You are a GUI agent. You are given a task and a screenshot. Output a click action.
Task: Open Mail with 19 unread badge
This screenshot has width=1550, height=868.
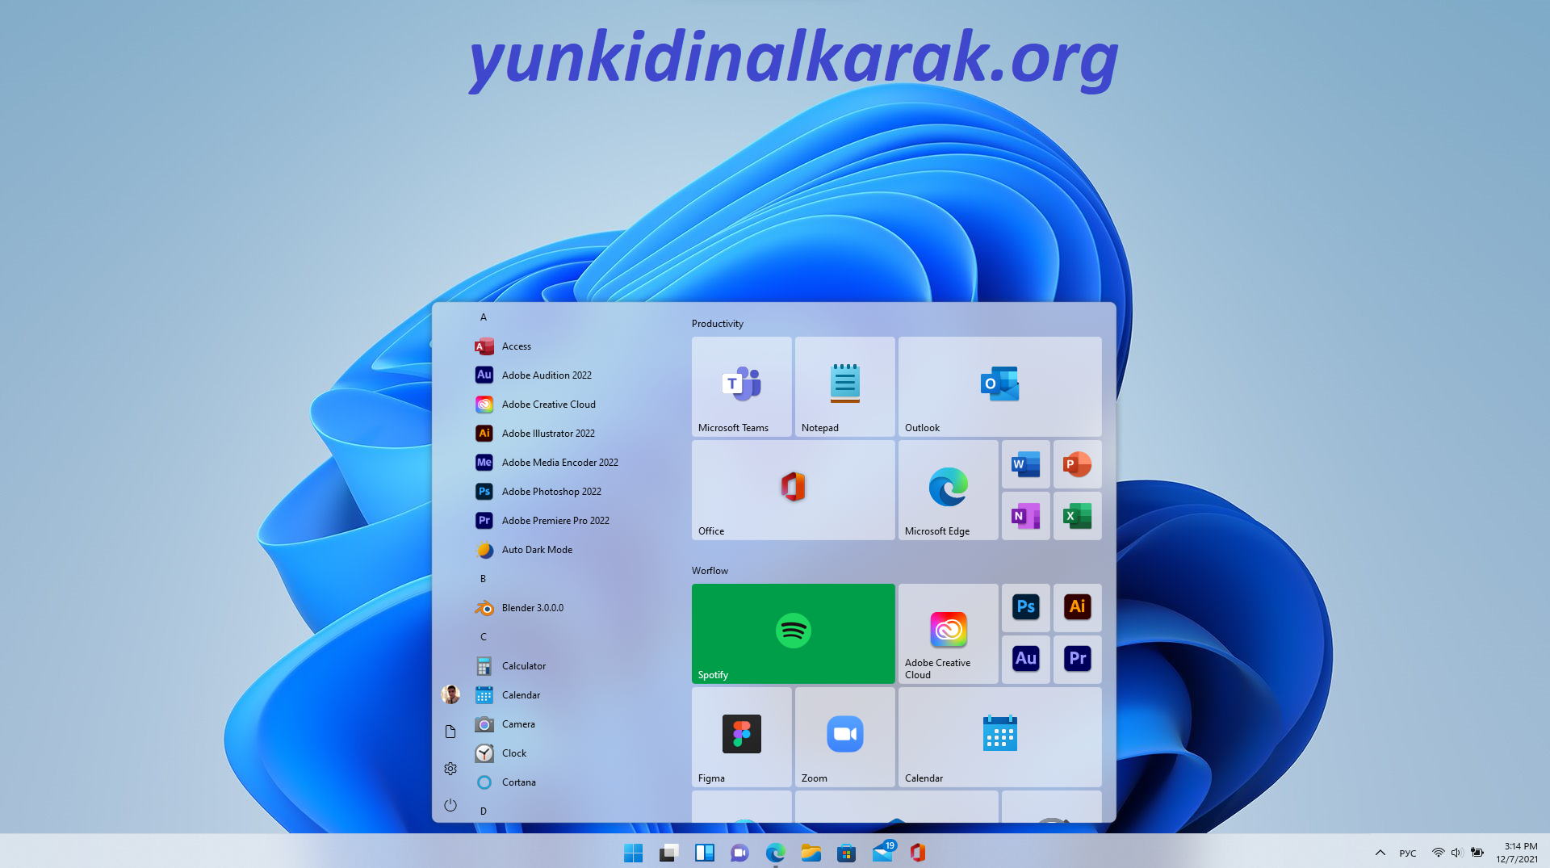click(x=883, y=852)
